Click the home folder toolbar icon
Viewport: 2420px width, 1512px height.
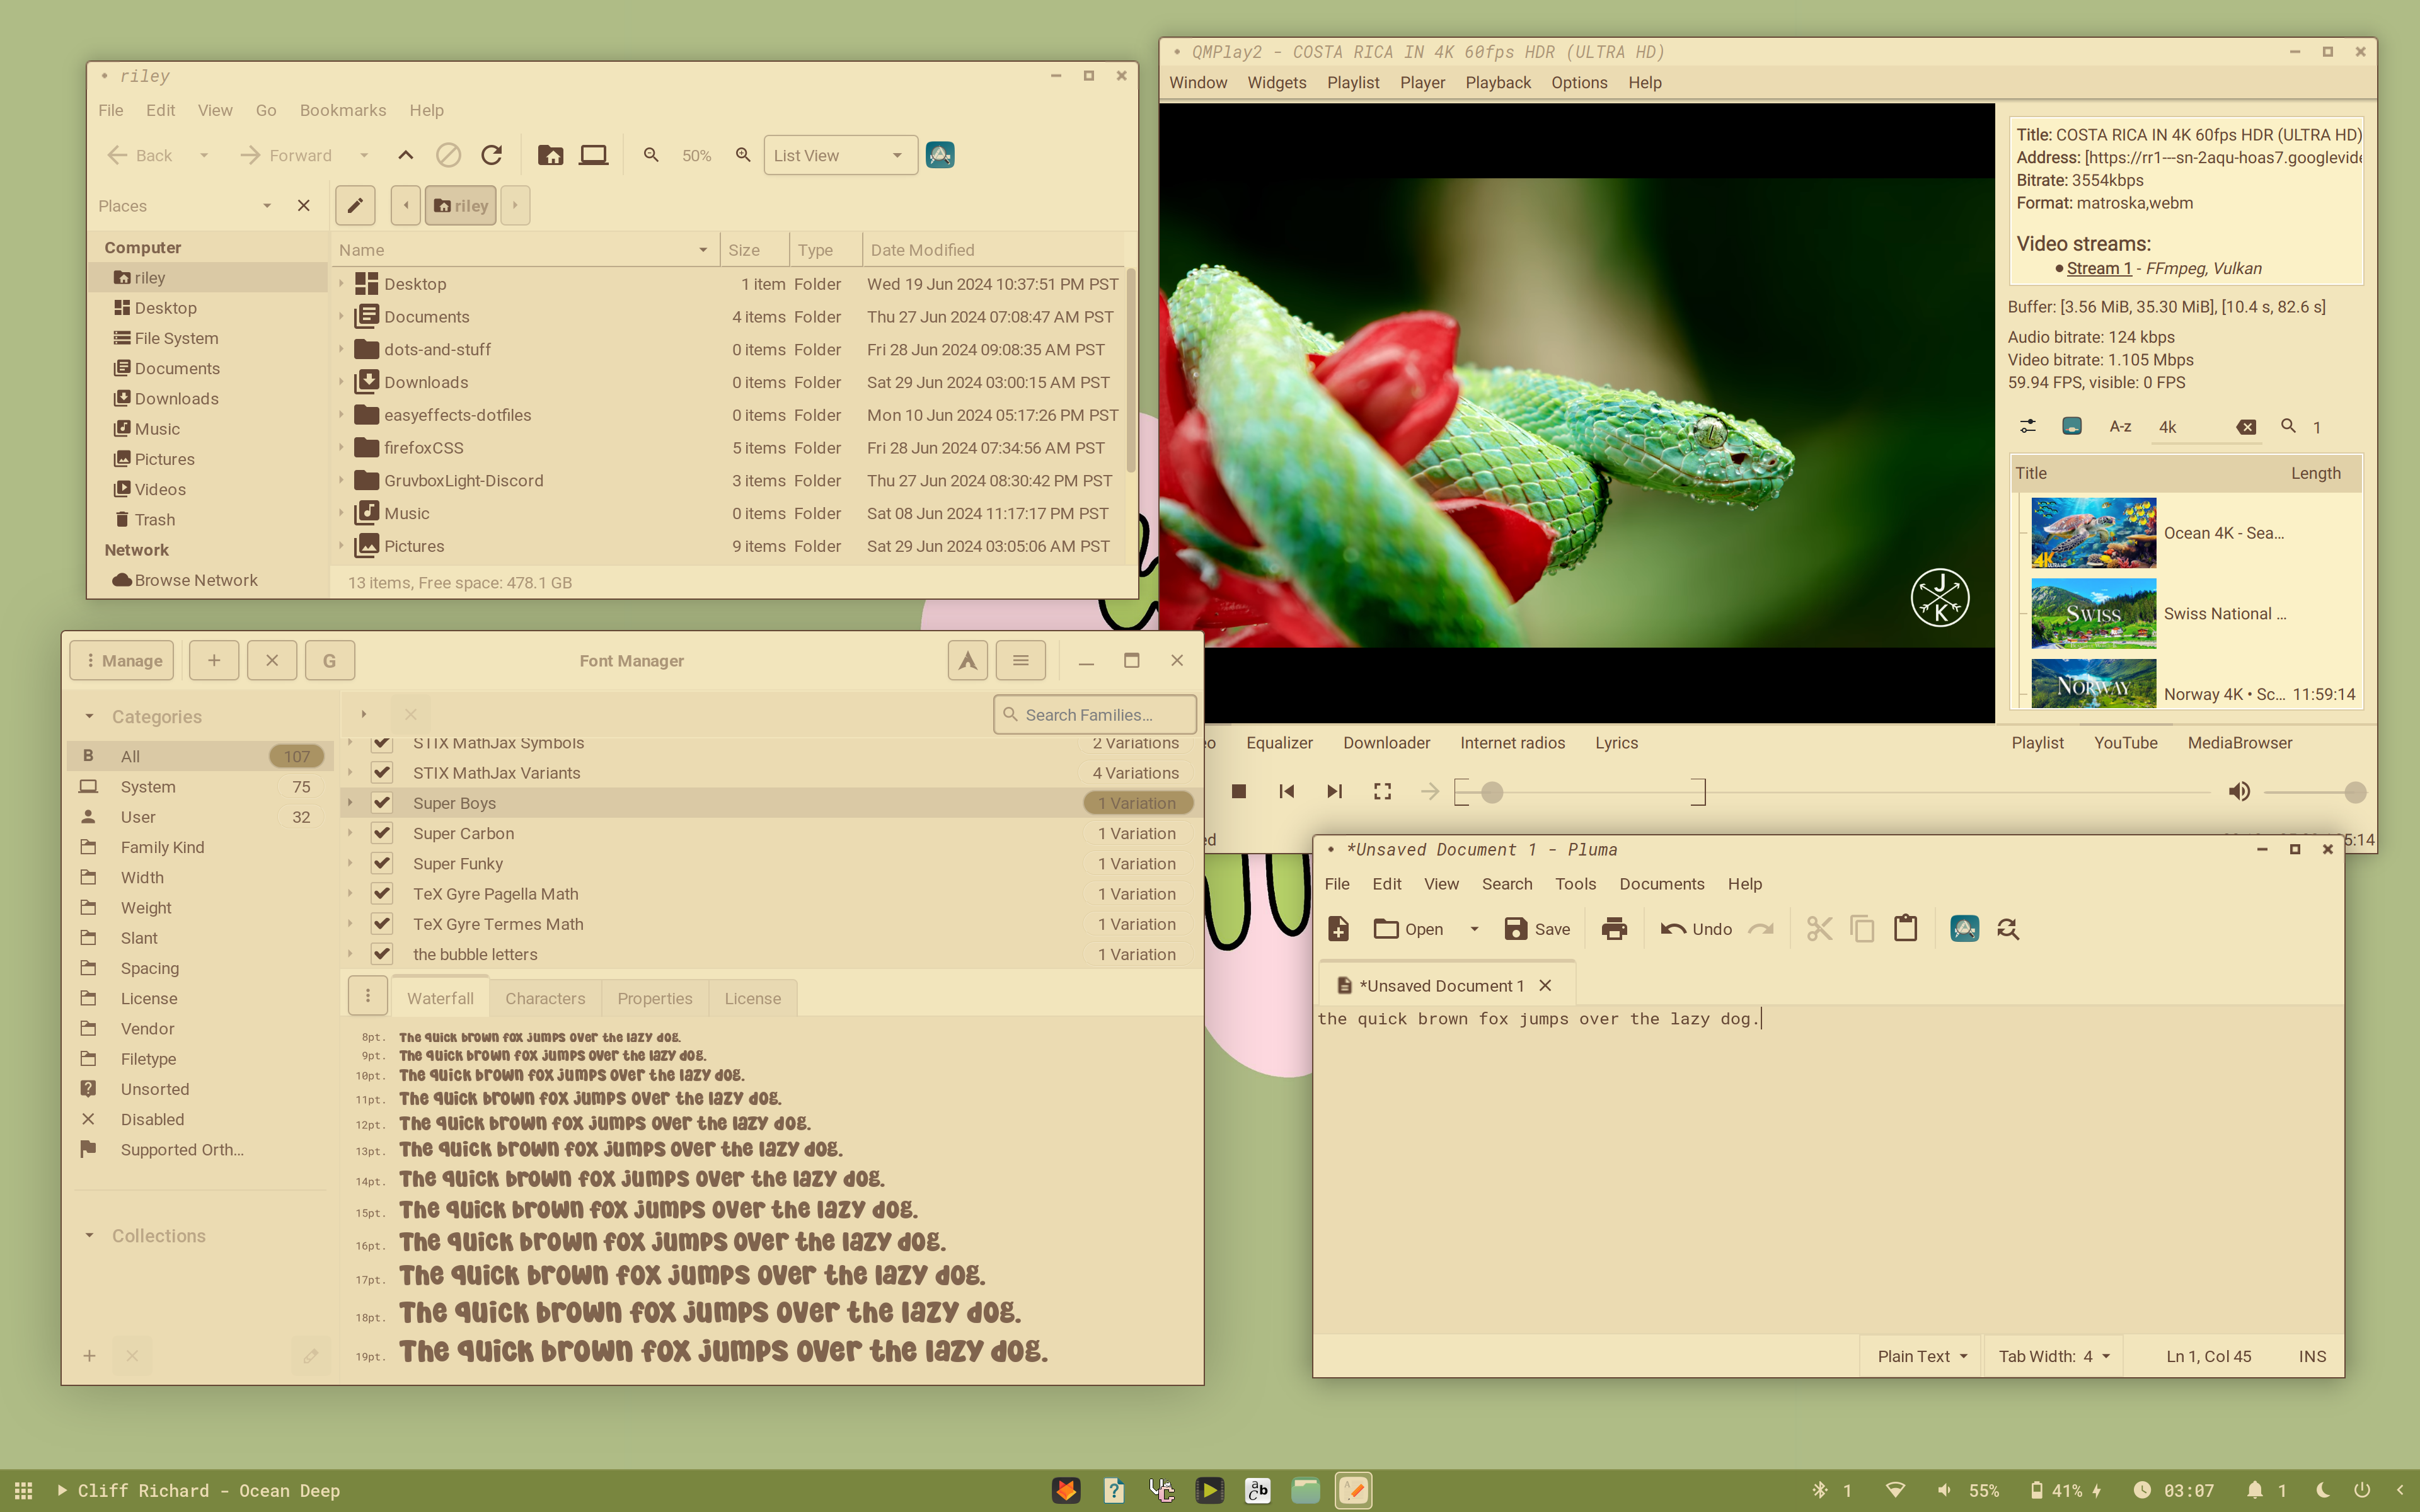[x=550, y=155]
